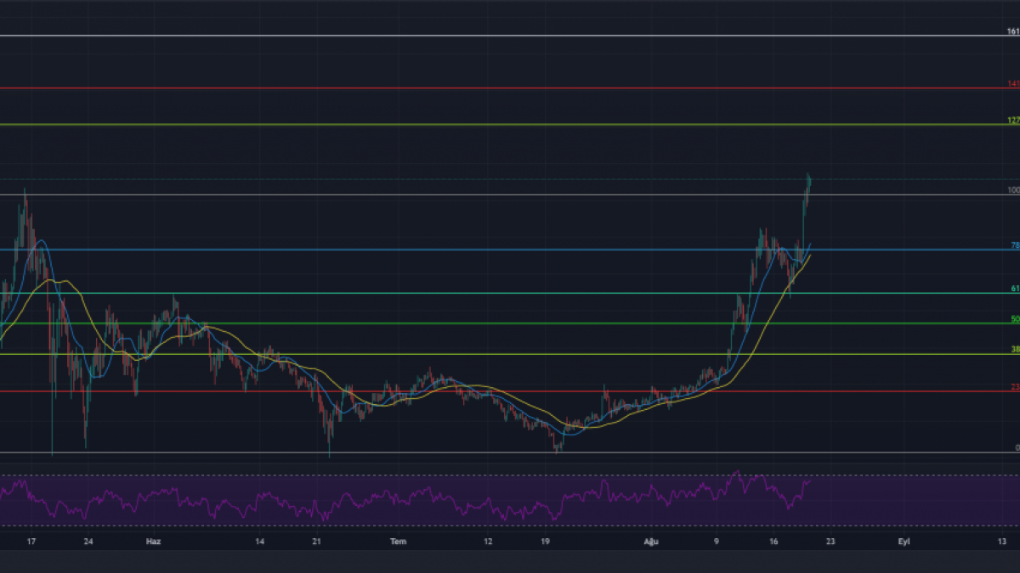Click the Haz month label on time axis
Viewport: 1020px width, 573px height.
click(x=154, y=541)
